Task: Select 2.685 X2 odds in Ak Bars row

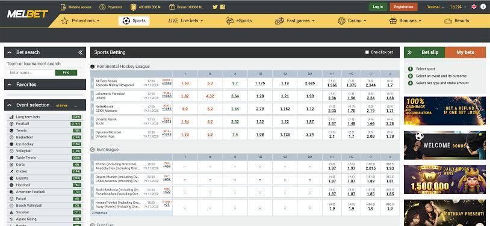Action: coord(310,84)
